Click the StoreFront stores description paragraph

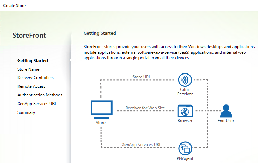[x=170, y=52]
